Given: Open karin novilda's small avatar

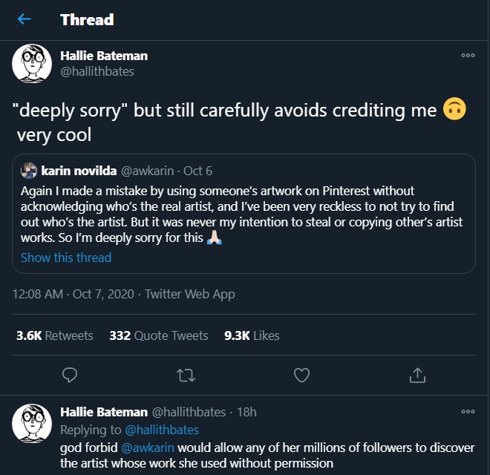Looking at the screenshot, I should [29, 171].
